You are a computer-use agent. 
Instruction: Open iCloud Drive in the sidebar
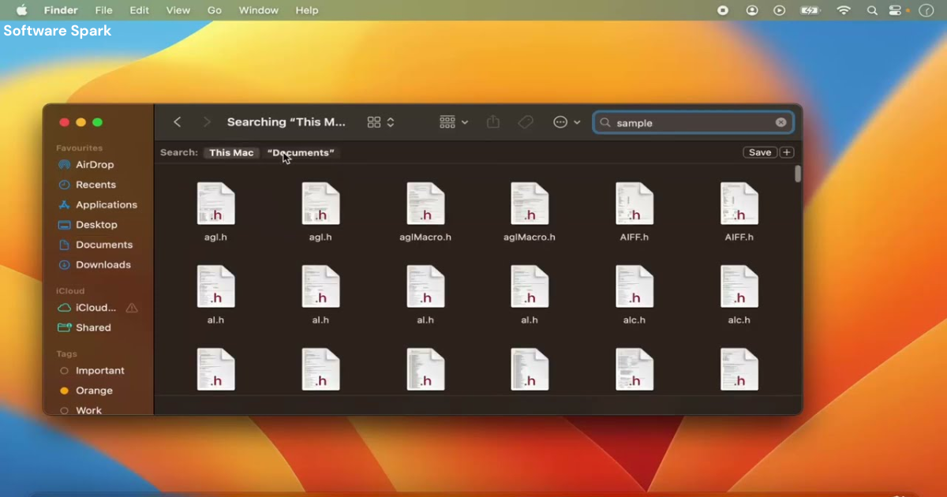[x=88, y=308]
